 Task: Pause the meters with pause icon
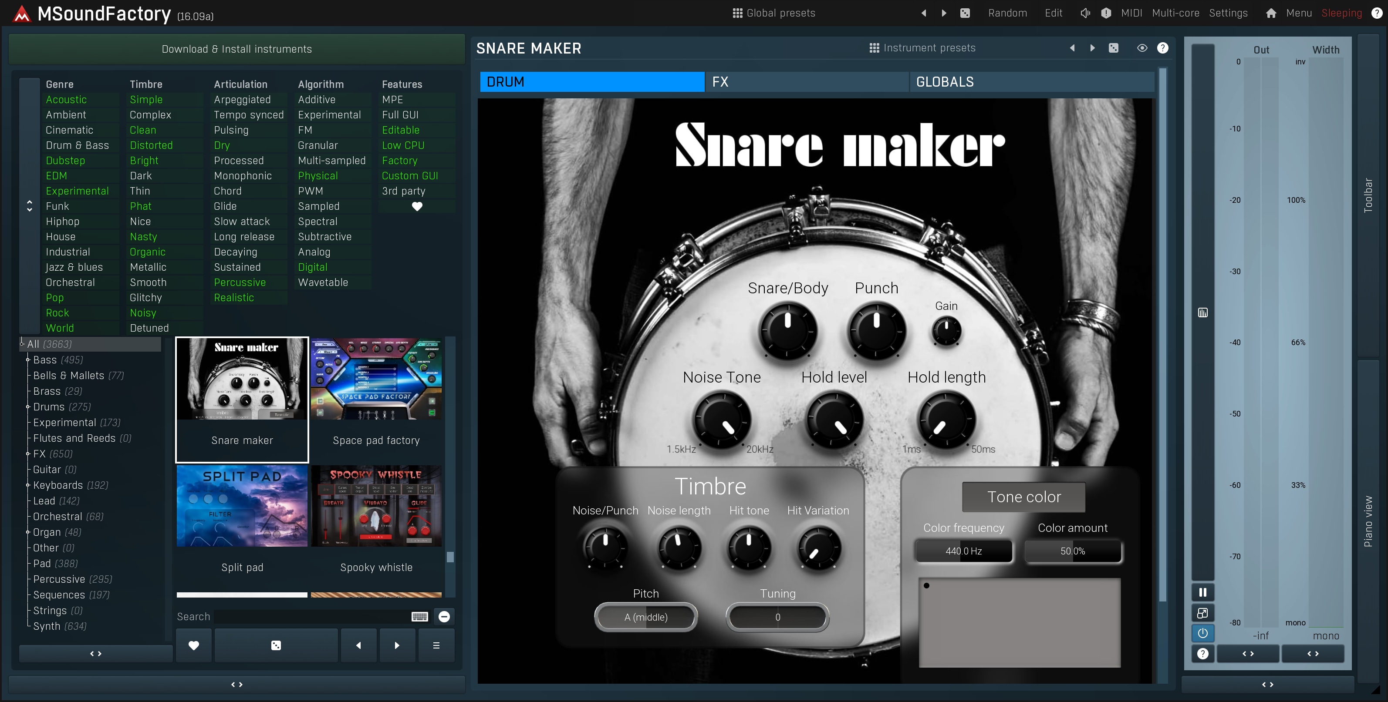(1202, 592)
